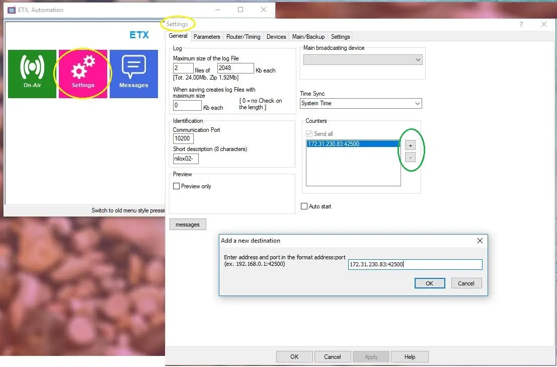Enable the Preview only checkbox
557x367 pixels.
tap(177, 186)
